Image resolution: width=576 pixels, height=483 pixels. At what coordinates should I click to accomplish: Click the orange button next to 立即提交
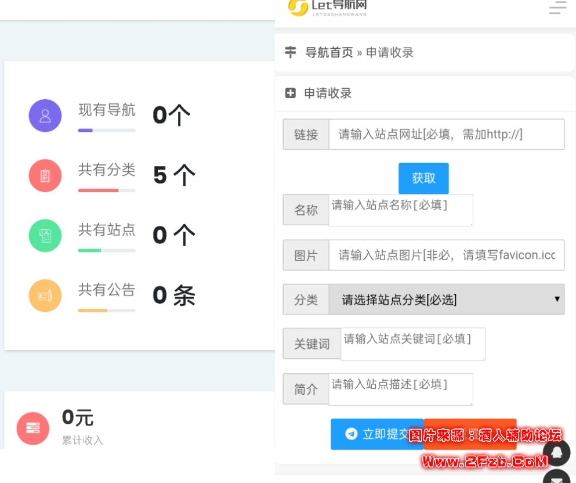[470, 434]
